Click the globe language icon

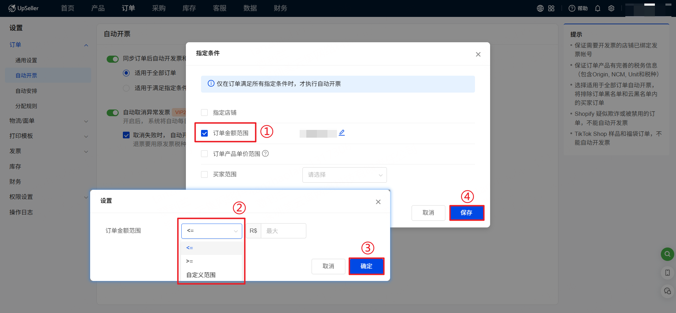[540, 8]
